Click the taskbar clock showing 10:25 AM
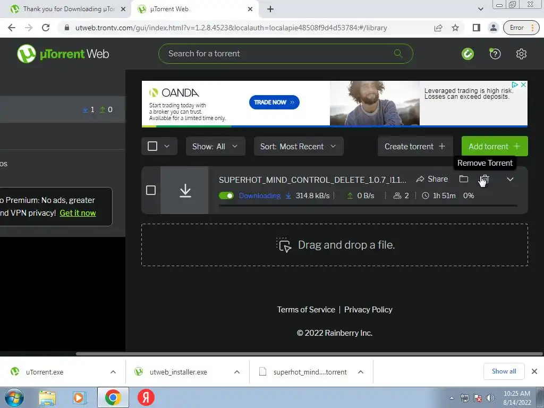This screenshot has width=544, height=408. coord(516,398)
